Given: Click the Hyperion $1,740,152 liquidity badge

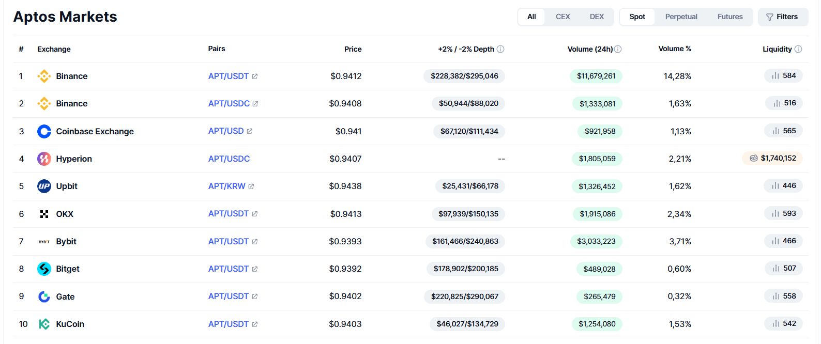Looking at the screenshot, I should (x=772, y=158).
